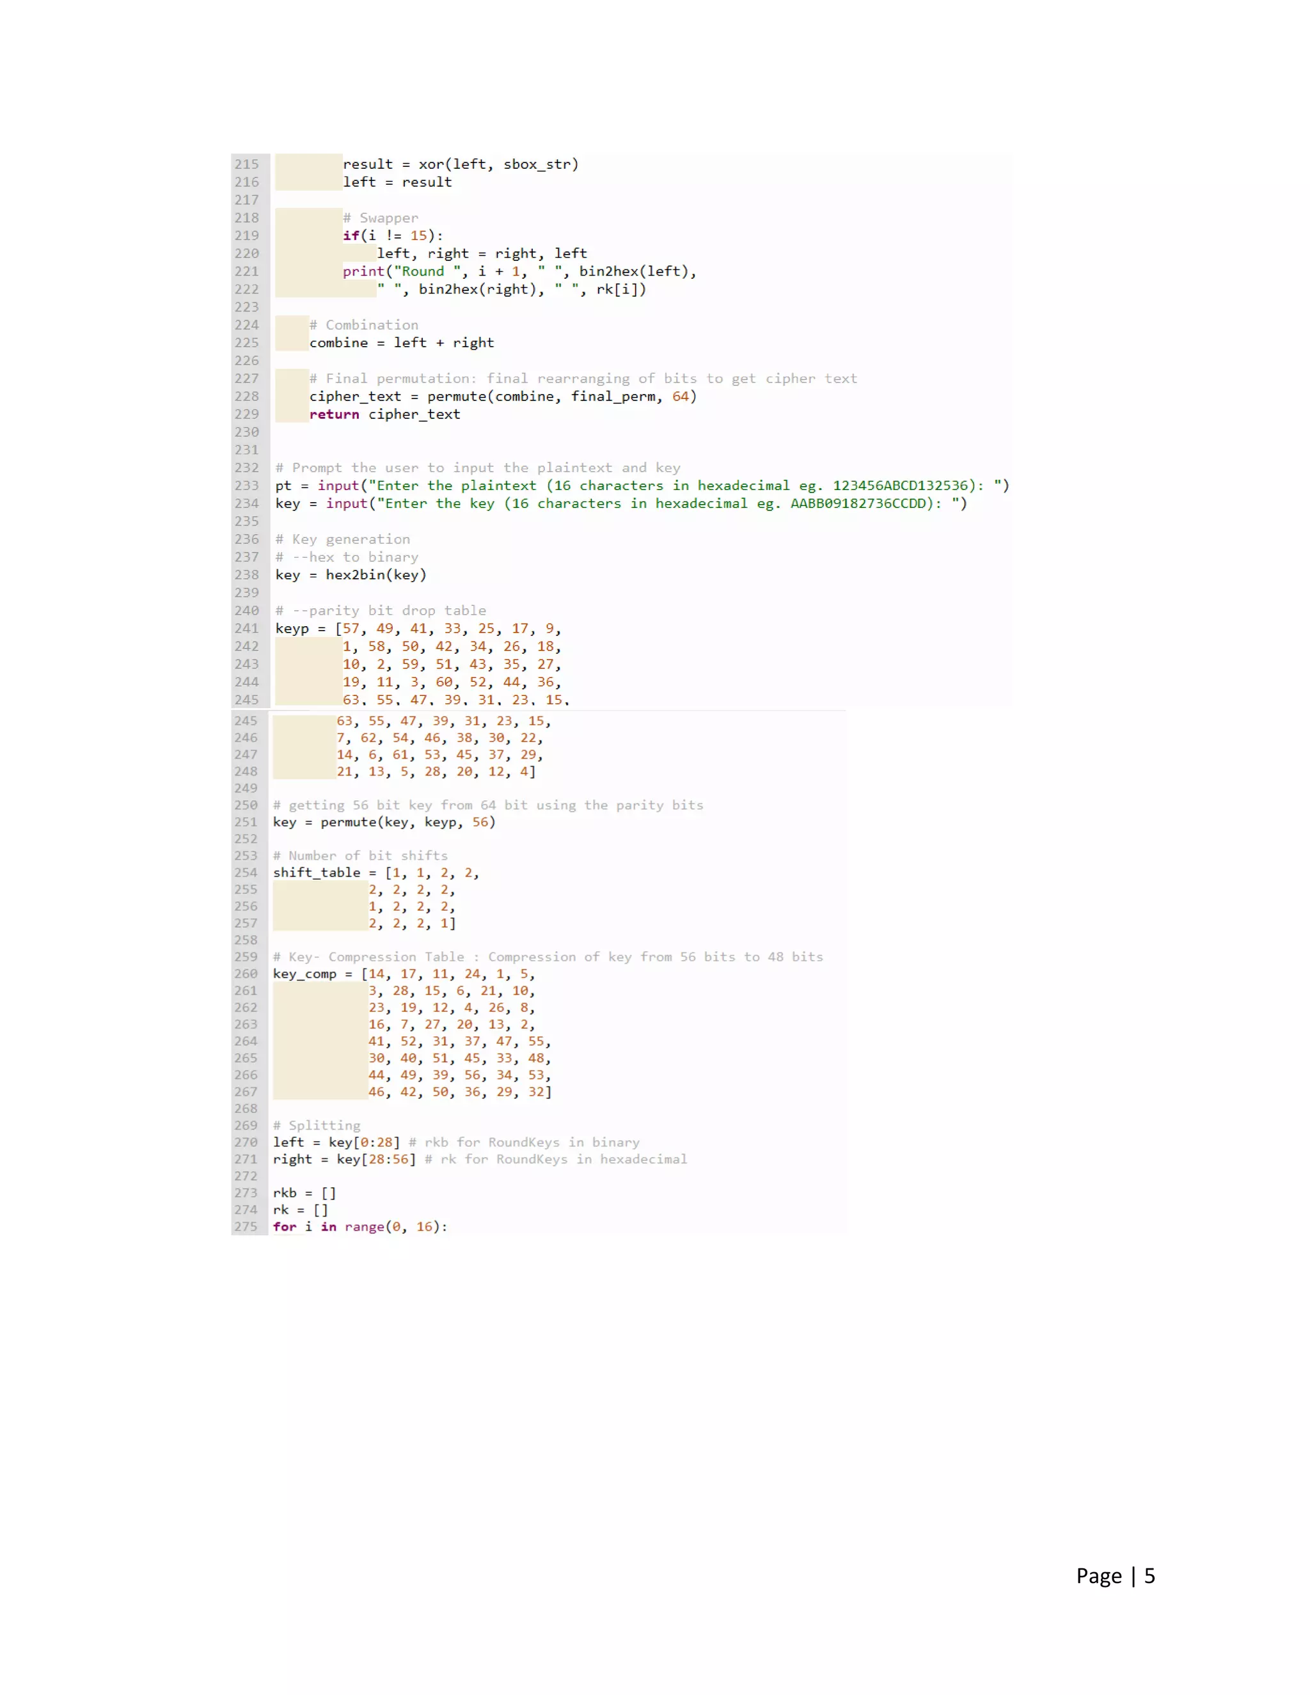Image resolution: width=1310 pixels, height=1695 pixels.
Task: Click the '# --parity bit drop table' comment
Action: point(381,610)
